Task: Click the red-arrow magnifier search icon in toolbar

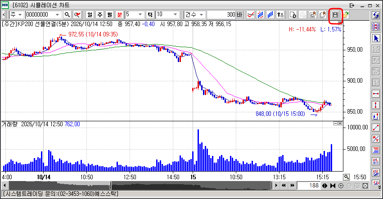Action: pos(77,15)
